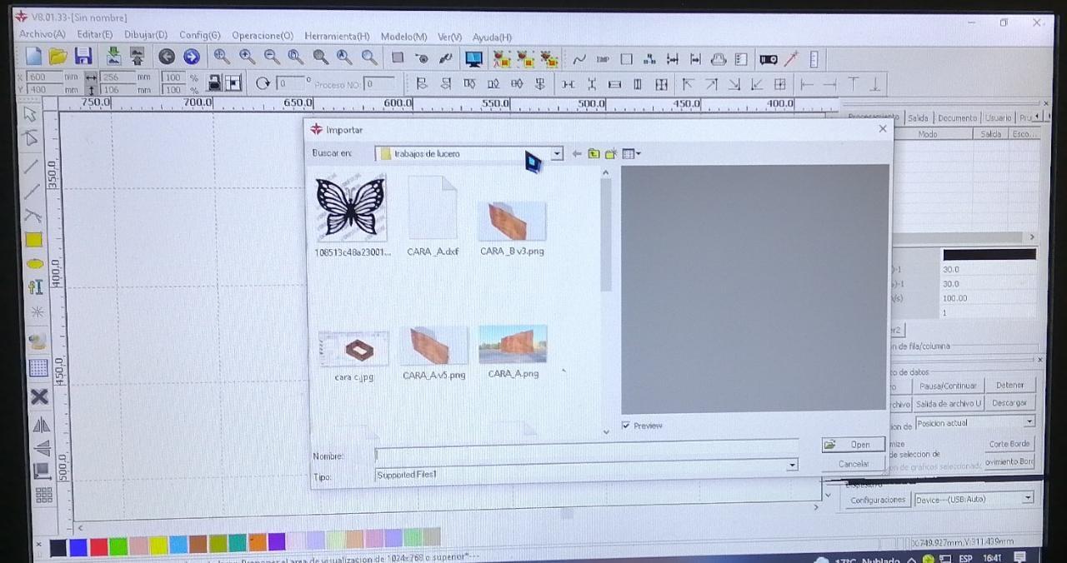Click the printer-shaped toolbar icon

point(719,59)
